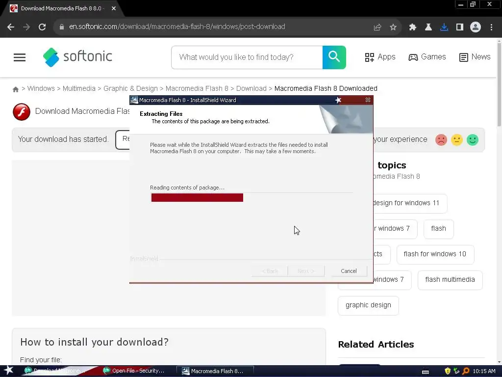The height and width of the screenshot is (377, 502).
Task: Click the network tray icon beside the shield
Action: [456, 371]
